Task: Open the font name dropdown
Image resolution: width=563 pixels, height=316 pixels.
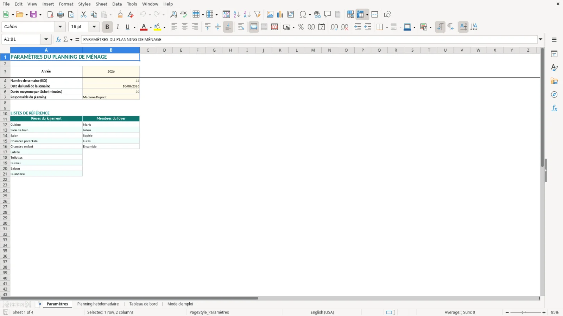Action: coord(60,27)
